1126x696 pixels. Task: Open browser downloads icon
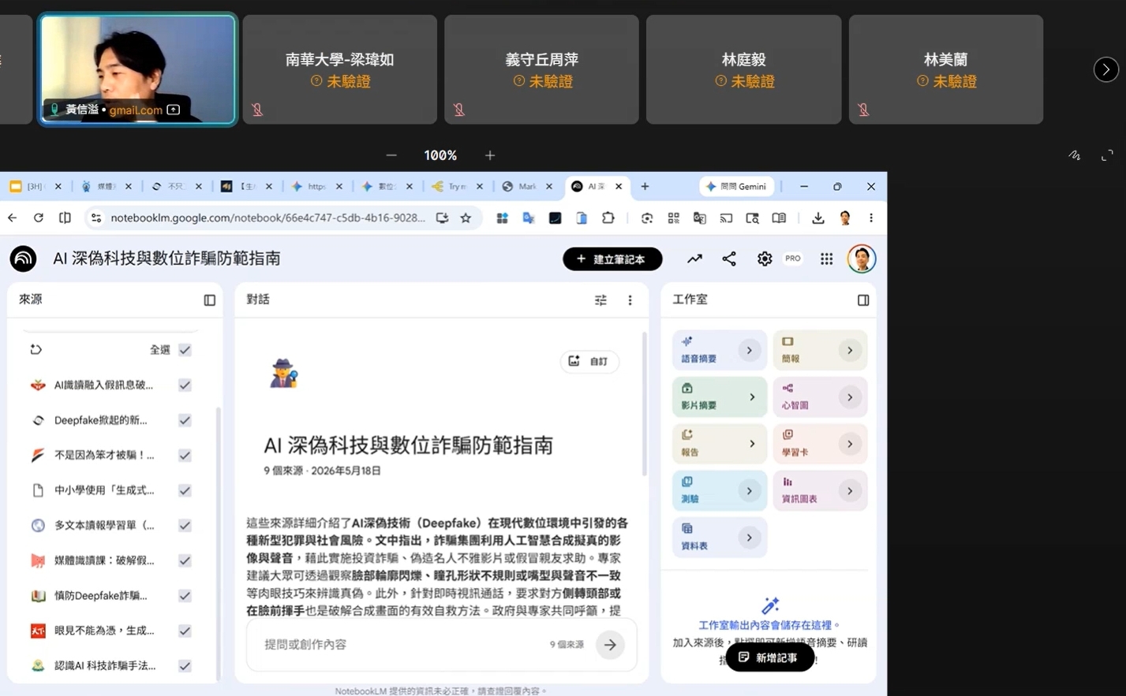click(817, 218)
